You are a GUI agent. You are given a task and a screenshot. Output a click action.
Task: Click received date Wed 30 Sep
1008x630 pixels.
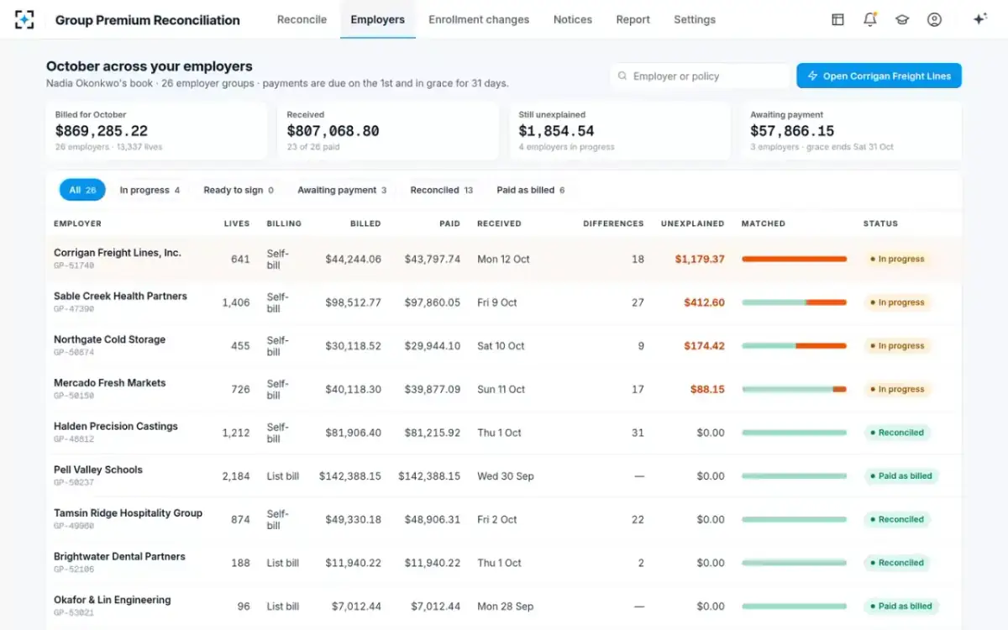tap(506, 475)
